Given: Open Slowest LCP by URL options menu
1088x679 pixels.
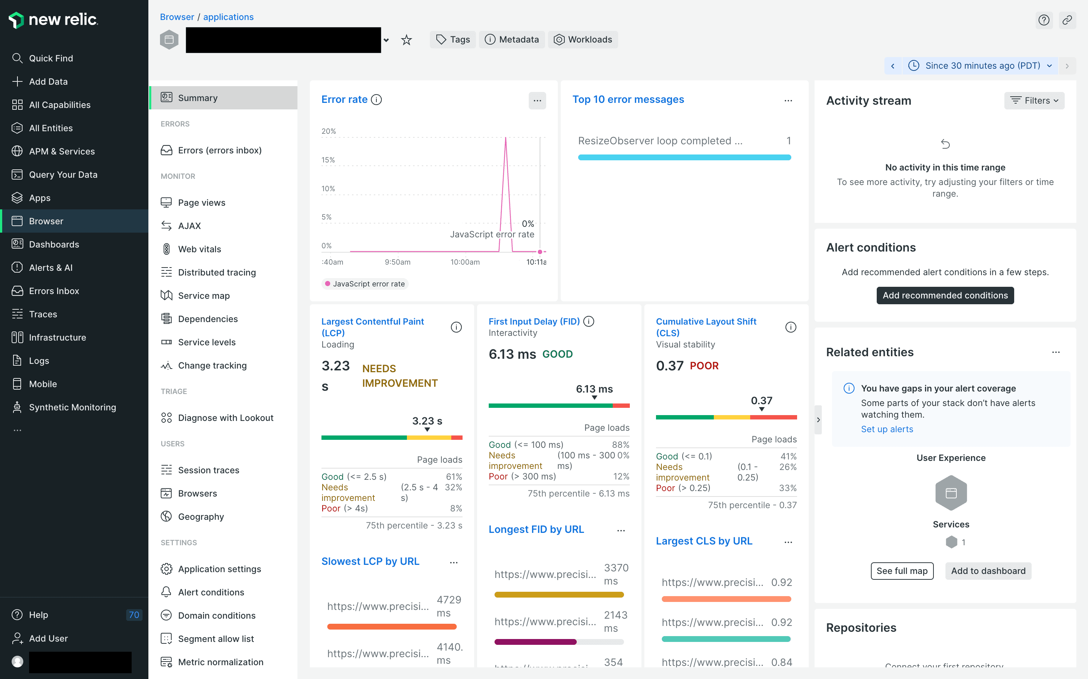Looking at the screenshot, I should point(454,562).
